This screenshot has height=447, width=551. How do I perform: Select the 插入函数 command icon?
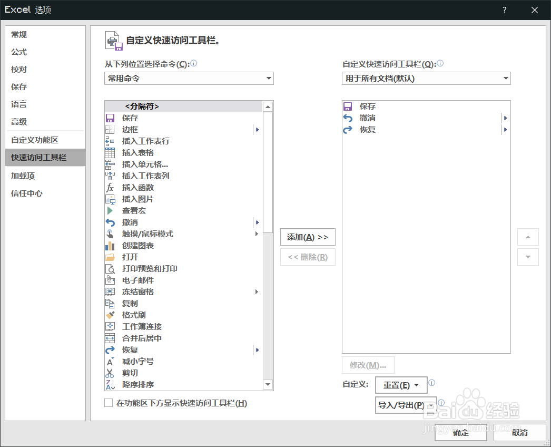pyautogui.click(x=110, y=187)
